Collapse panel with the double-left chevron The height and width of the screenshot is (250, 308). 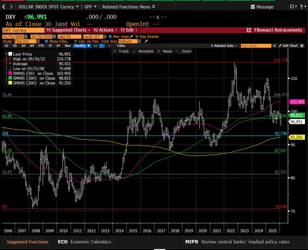click(274, 46)
